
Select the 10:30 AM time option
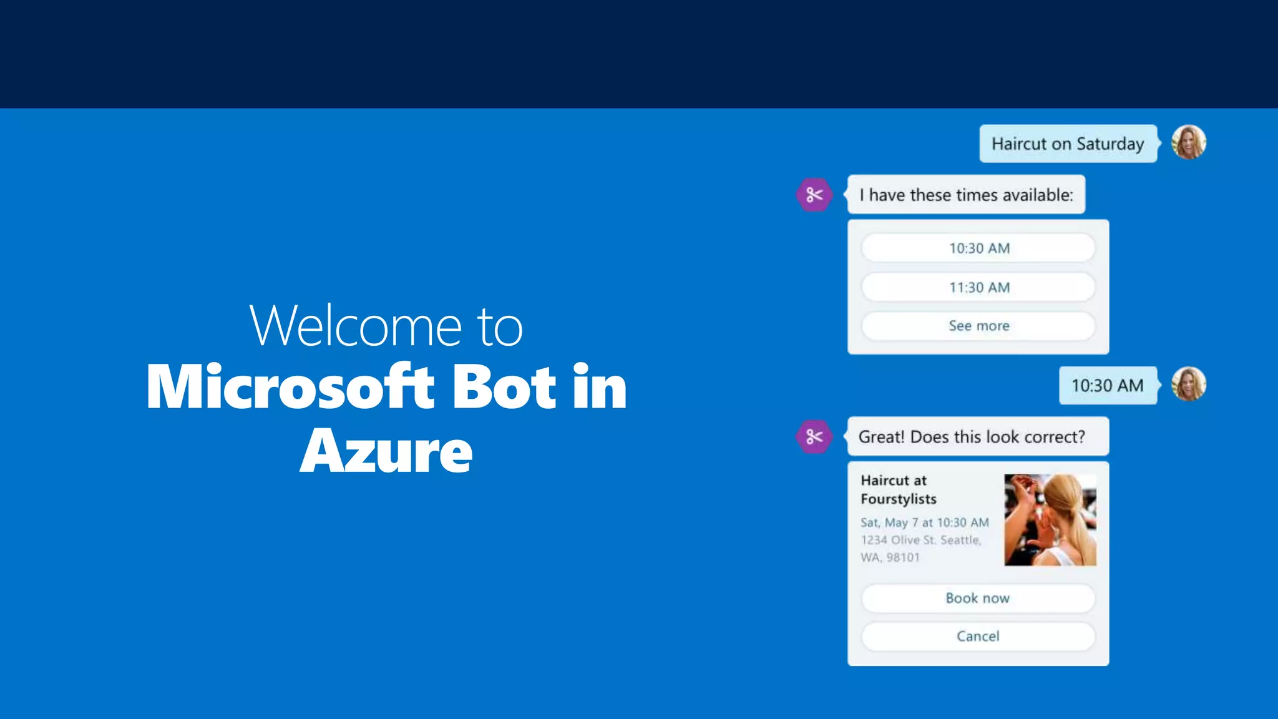(x=978, y=248)
